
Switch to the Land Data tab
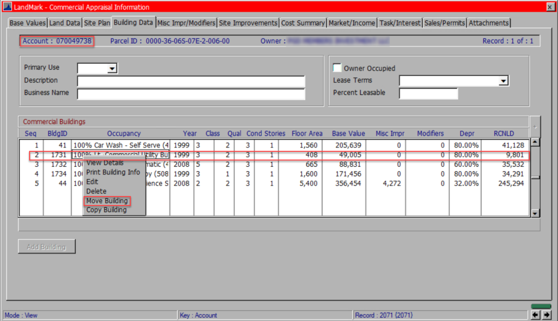[65, 23]
